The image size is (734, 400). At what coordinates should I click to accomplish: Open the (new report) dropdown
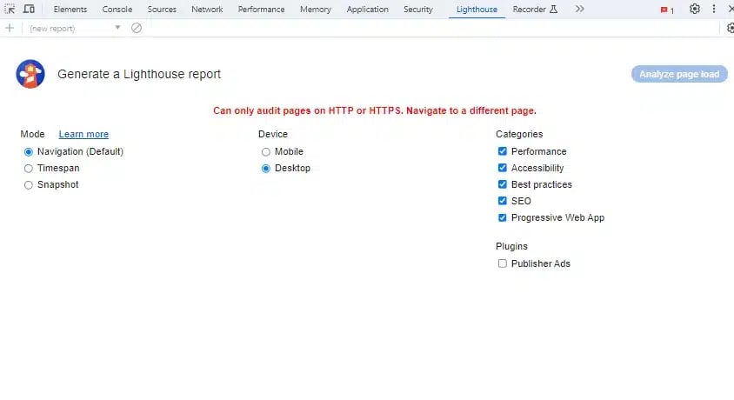click(75, 29)
